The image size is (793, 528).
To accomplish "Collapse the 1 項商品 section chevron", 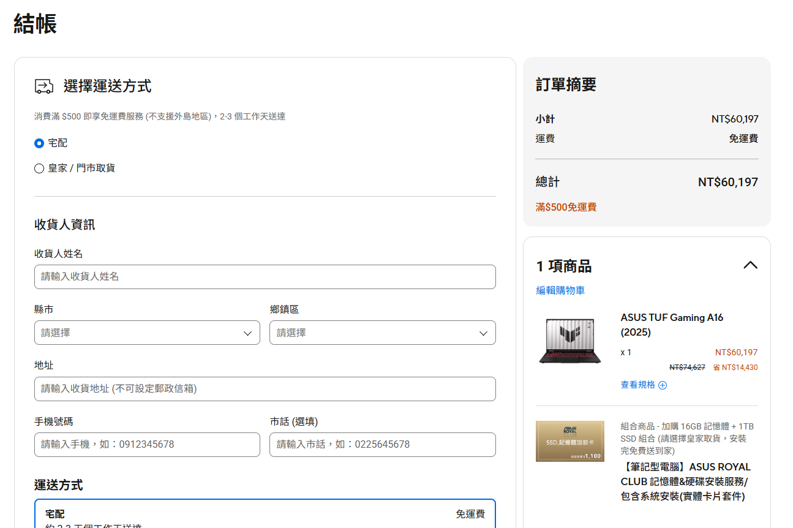I will pyautogui.click(x=750, y=265).
